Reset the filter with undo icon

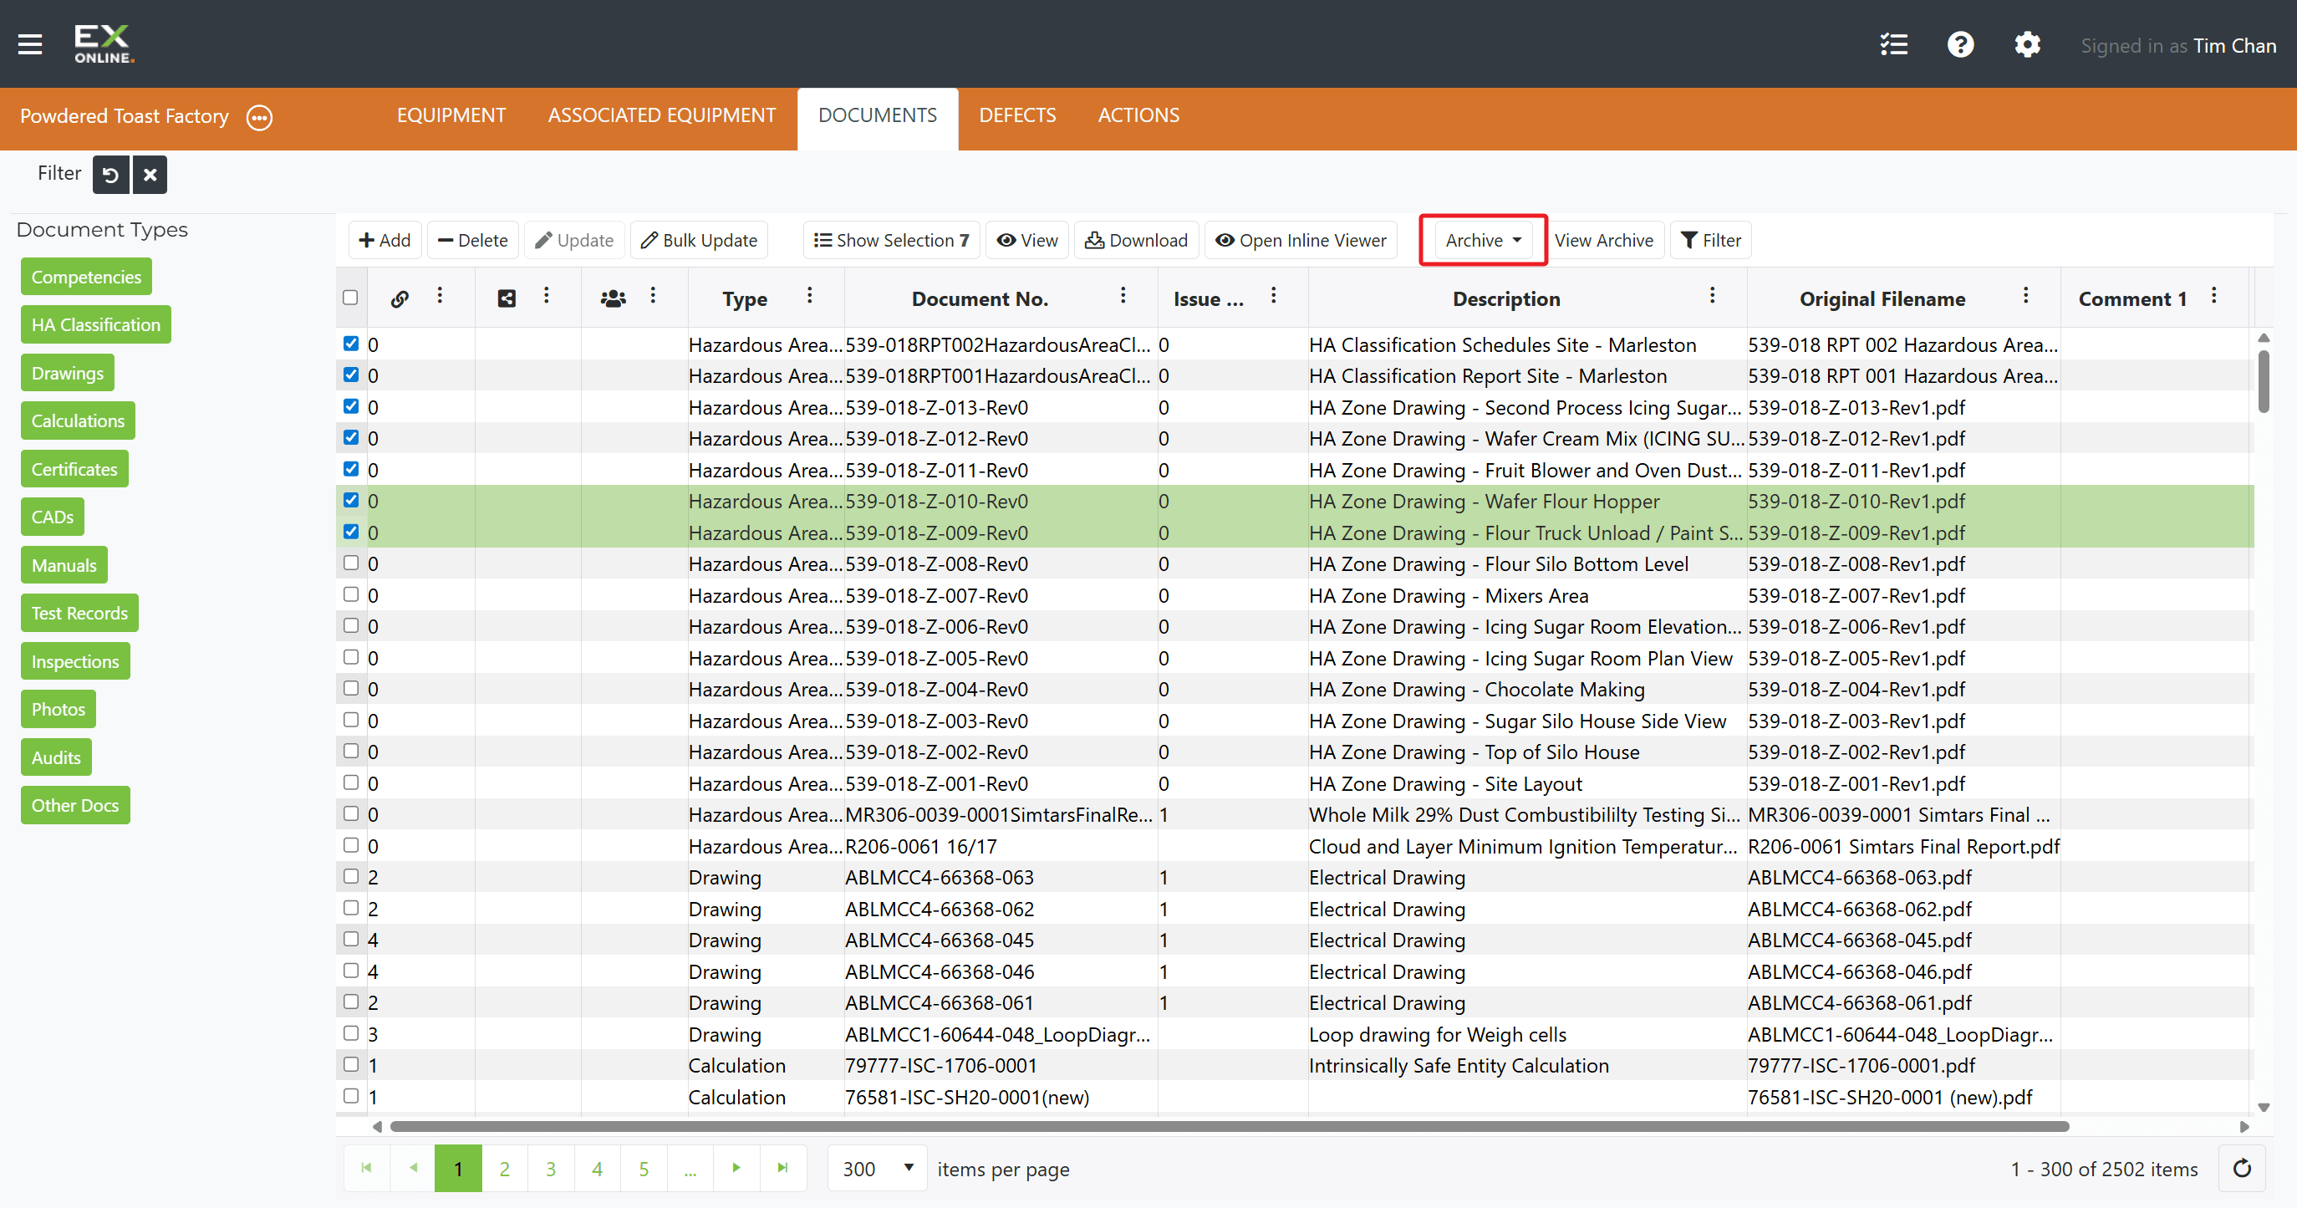pyautogui.click(x=110, y=175)
